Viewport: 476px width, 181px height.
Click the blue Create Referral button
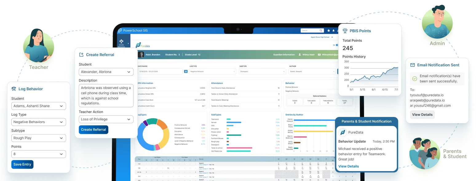coord(93,130)
